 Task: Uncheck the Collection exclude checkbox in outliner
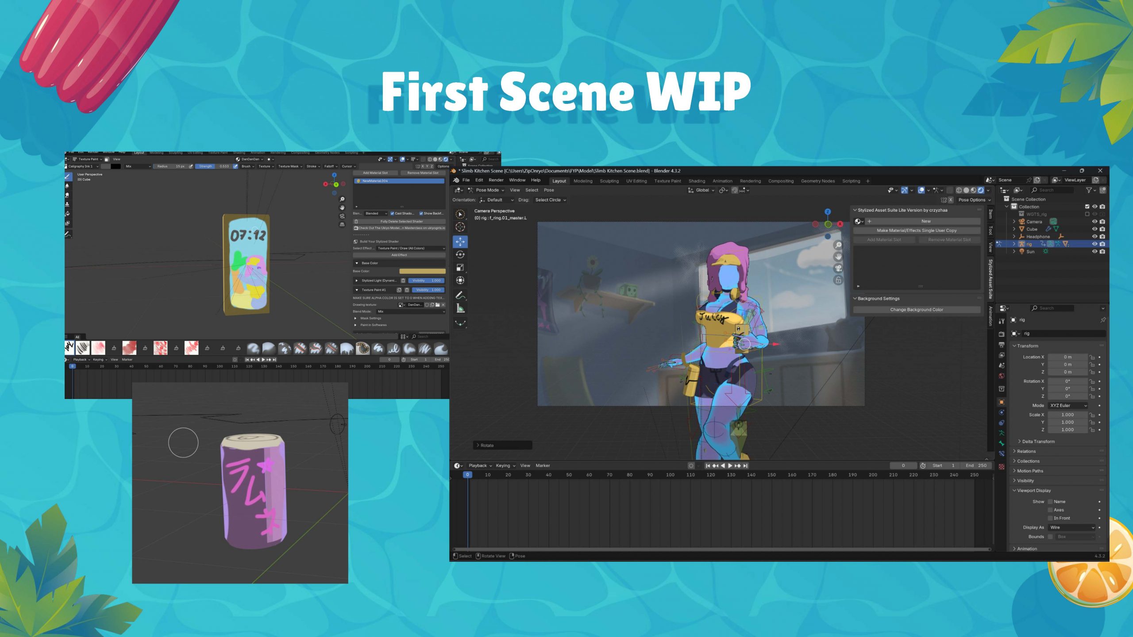click(x=1087, y=207)
